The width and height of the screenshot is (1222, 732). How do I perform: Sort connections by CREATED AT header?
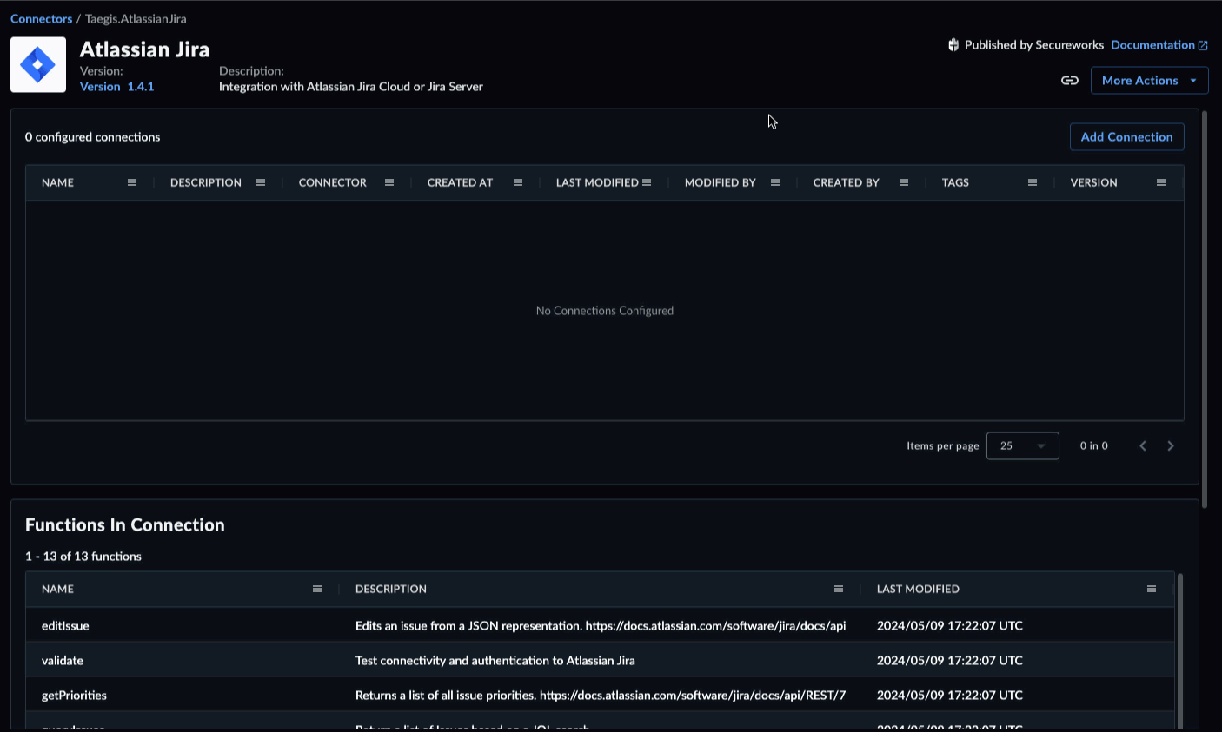(460, 182)
